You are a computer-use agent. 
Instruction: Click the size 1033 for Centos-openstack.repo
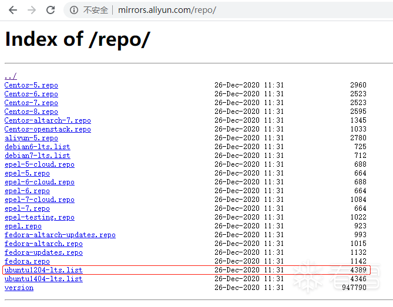click(x=358, y=129)
